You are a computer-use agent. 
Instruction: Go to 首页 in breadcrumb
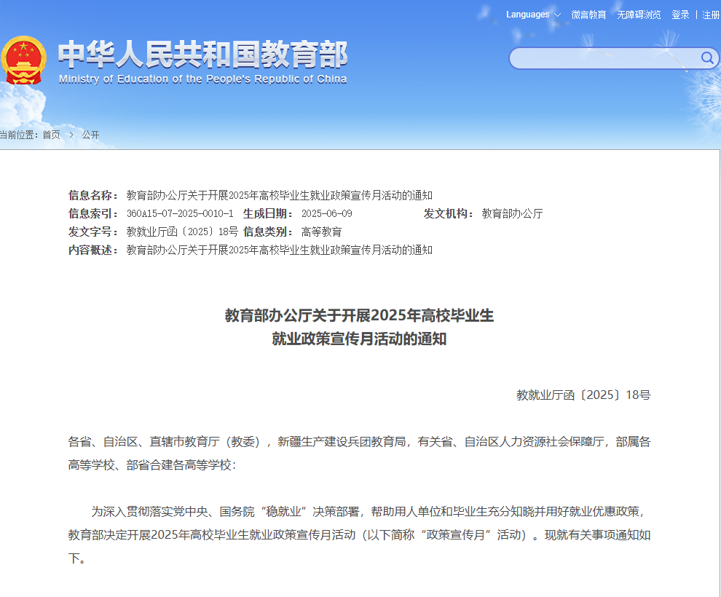point(52,135)
